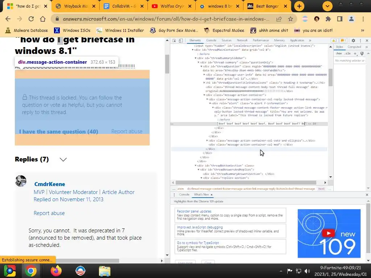The width and height of the screenshot is (371, 278).
Task: Open CmdrKeene's profile link
Action: pos(50,184)
